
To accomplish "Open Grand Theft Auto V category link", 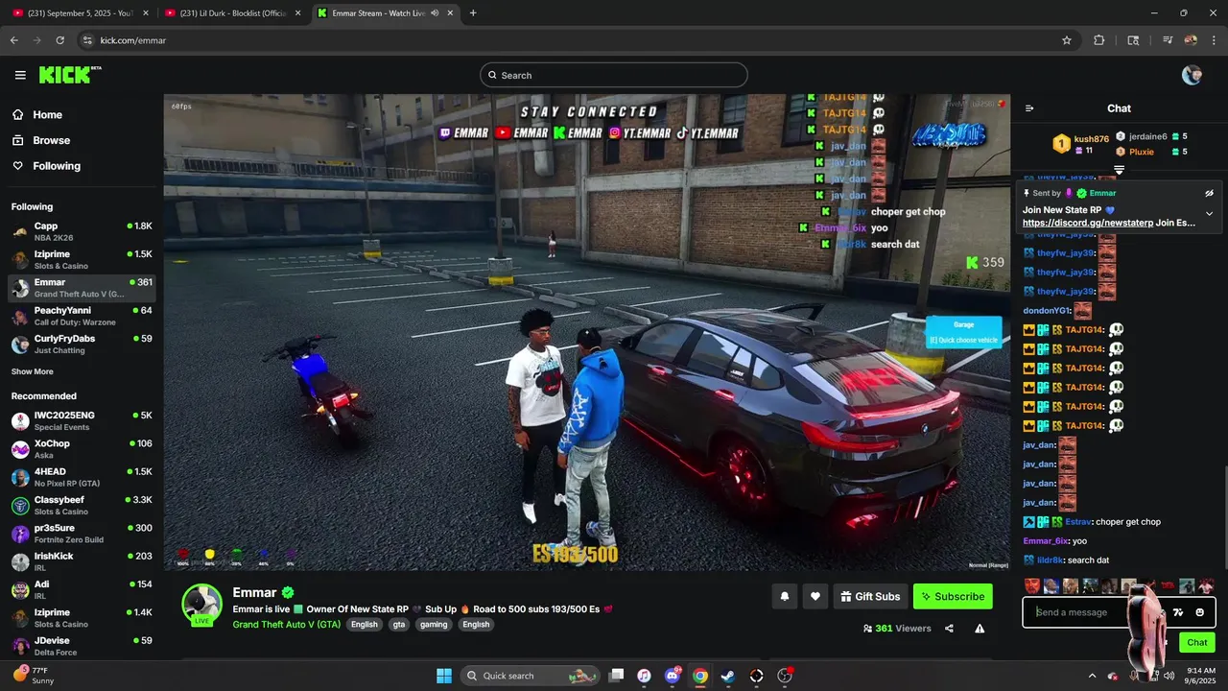I will (287, 624).
